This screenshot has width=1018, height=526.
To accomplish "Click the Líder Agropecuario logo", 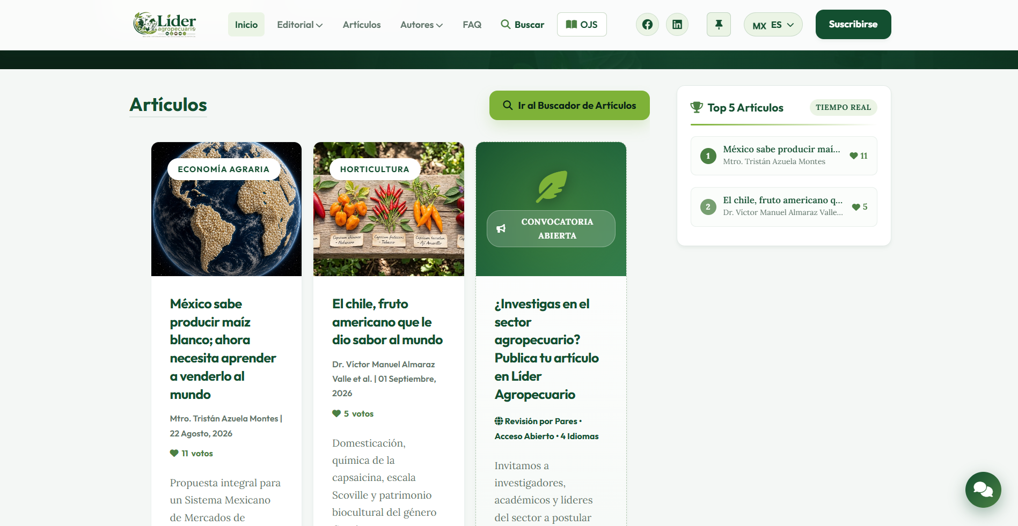I will click(165, 25).
